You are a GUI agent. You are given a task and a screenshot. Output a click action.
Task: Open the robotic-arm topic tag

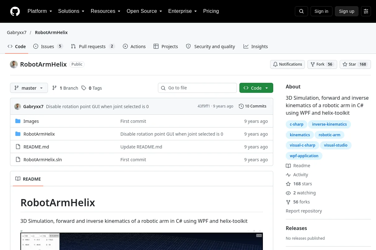[x=329, y=135]
